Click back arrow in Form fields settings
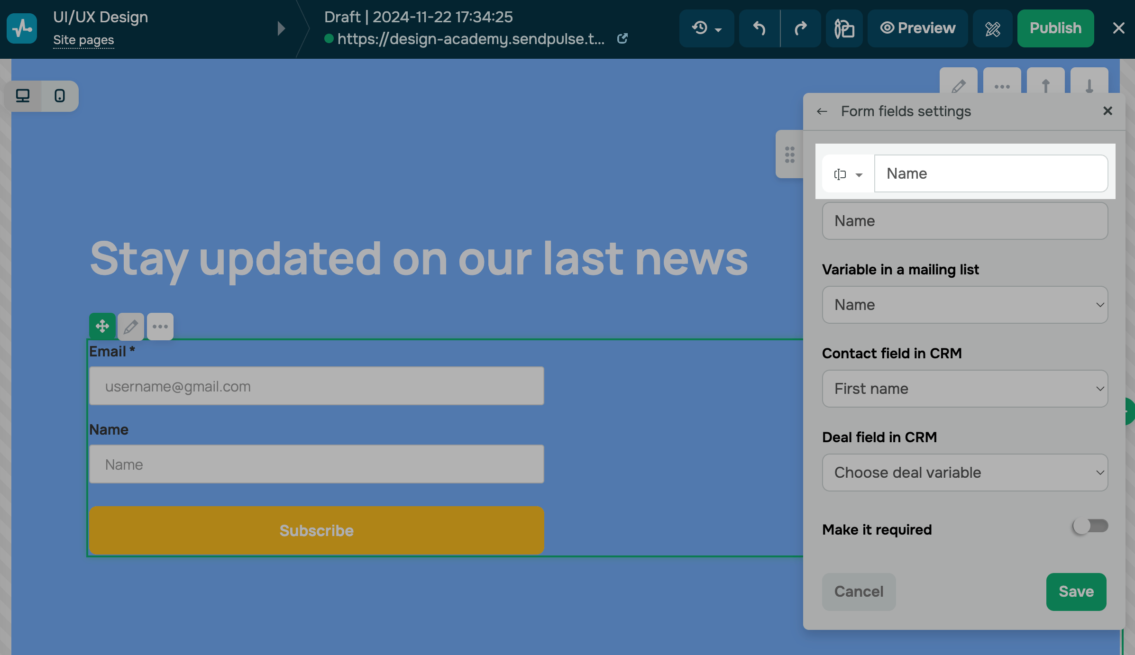This screenshot has width=1135, height=655. (x=822, y=111)
